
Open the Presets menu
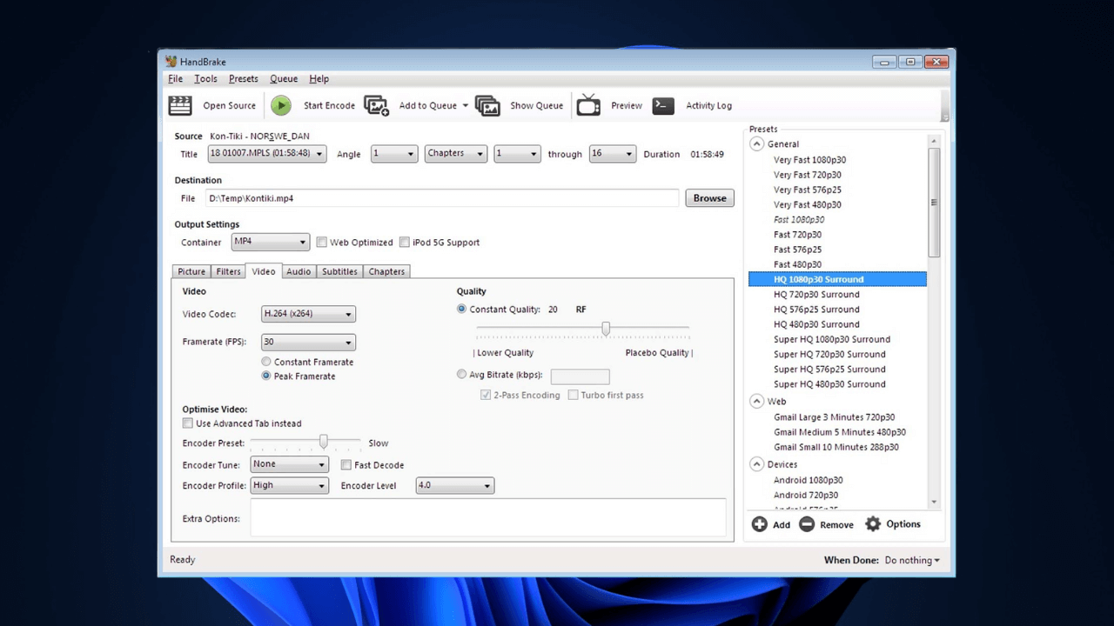(x=243, y=79)
